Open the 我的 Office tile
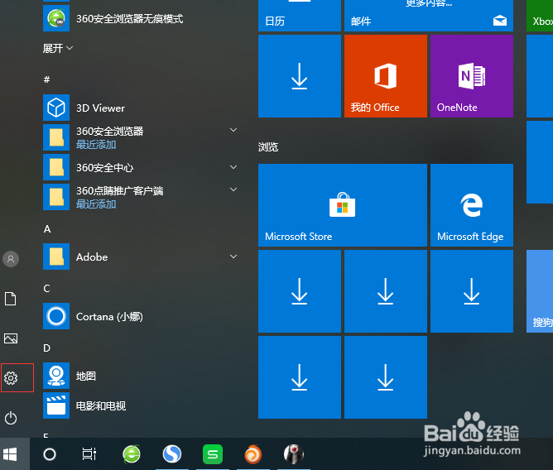Image resolution: width=553 pixels, height=470 pixels. coord(386,76)
